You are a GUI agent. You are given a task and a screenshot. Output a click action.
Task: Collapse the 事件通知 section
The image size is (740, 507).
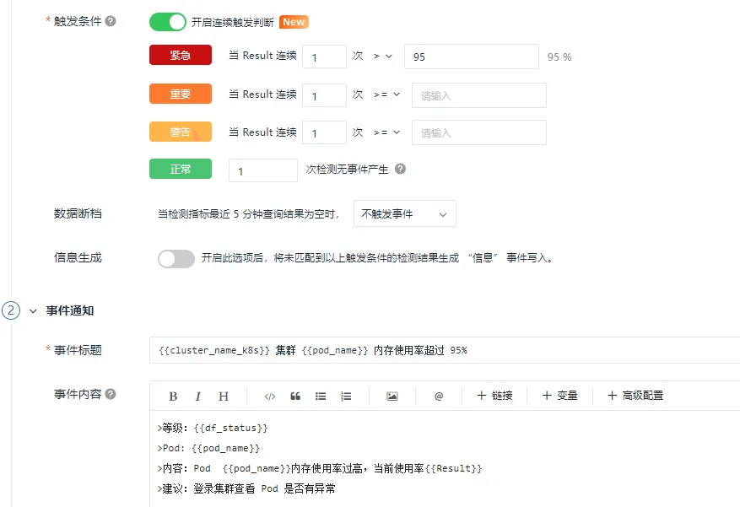click(34, 311)
